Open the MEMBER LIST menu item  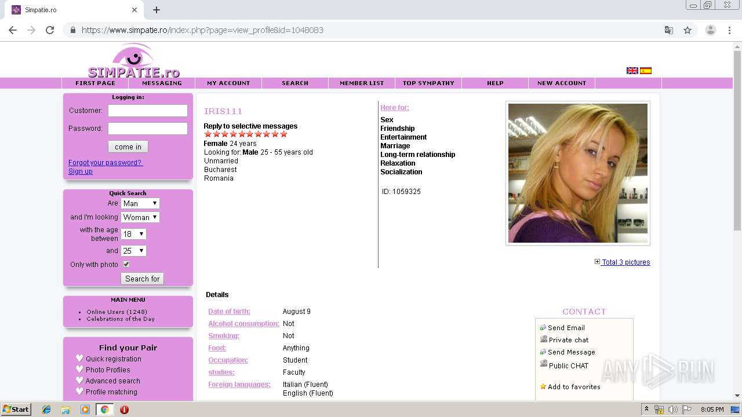pos(362,83)
